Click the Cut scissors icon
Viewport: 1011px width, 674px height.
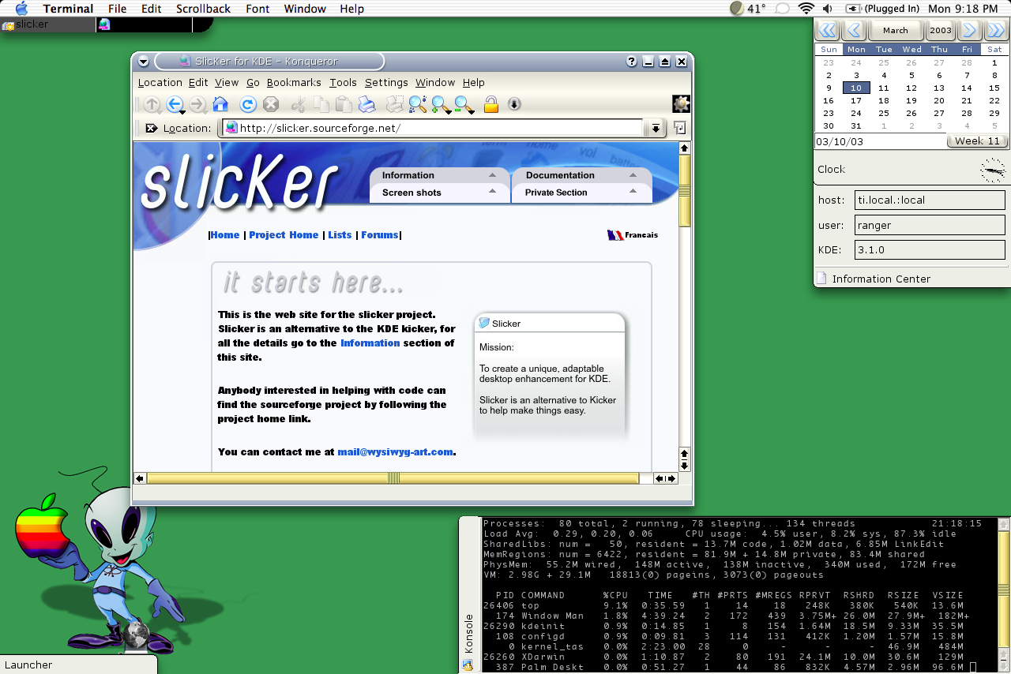point(299,104)
